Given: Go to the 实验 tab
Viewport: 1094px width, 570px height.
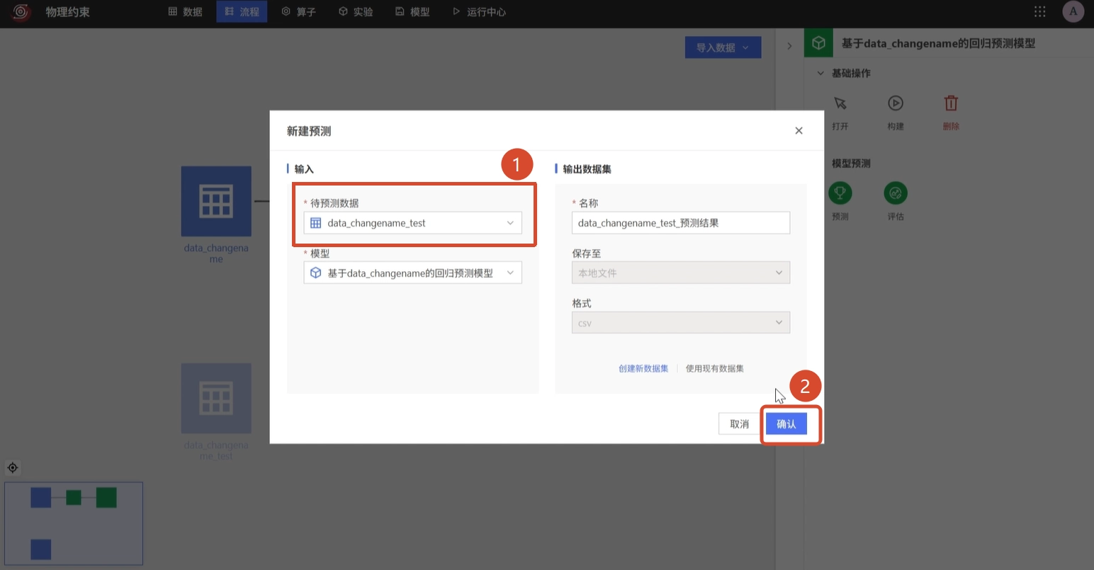Looking at the screenshot, I should (x=356, y=12).
